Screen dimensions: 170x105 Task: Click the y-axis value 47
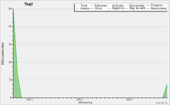10,26
